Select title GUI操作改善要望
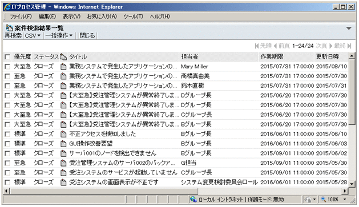Image resolution: width=359 pixels, height=207 pixels. [x=91, y=144]
